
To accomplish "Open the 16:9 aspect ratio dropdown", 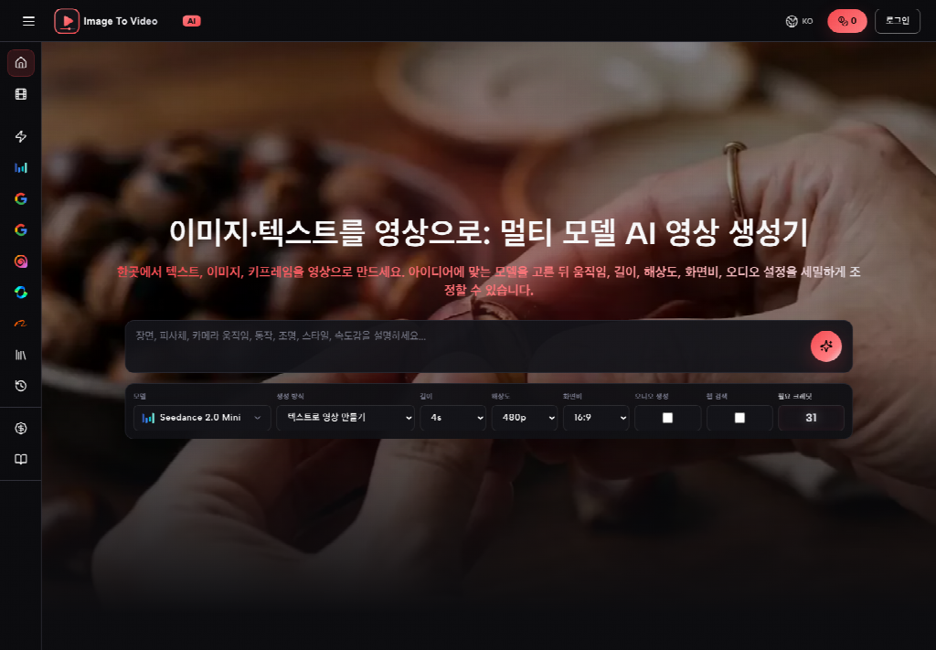I will [596, 418].
